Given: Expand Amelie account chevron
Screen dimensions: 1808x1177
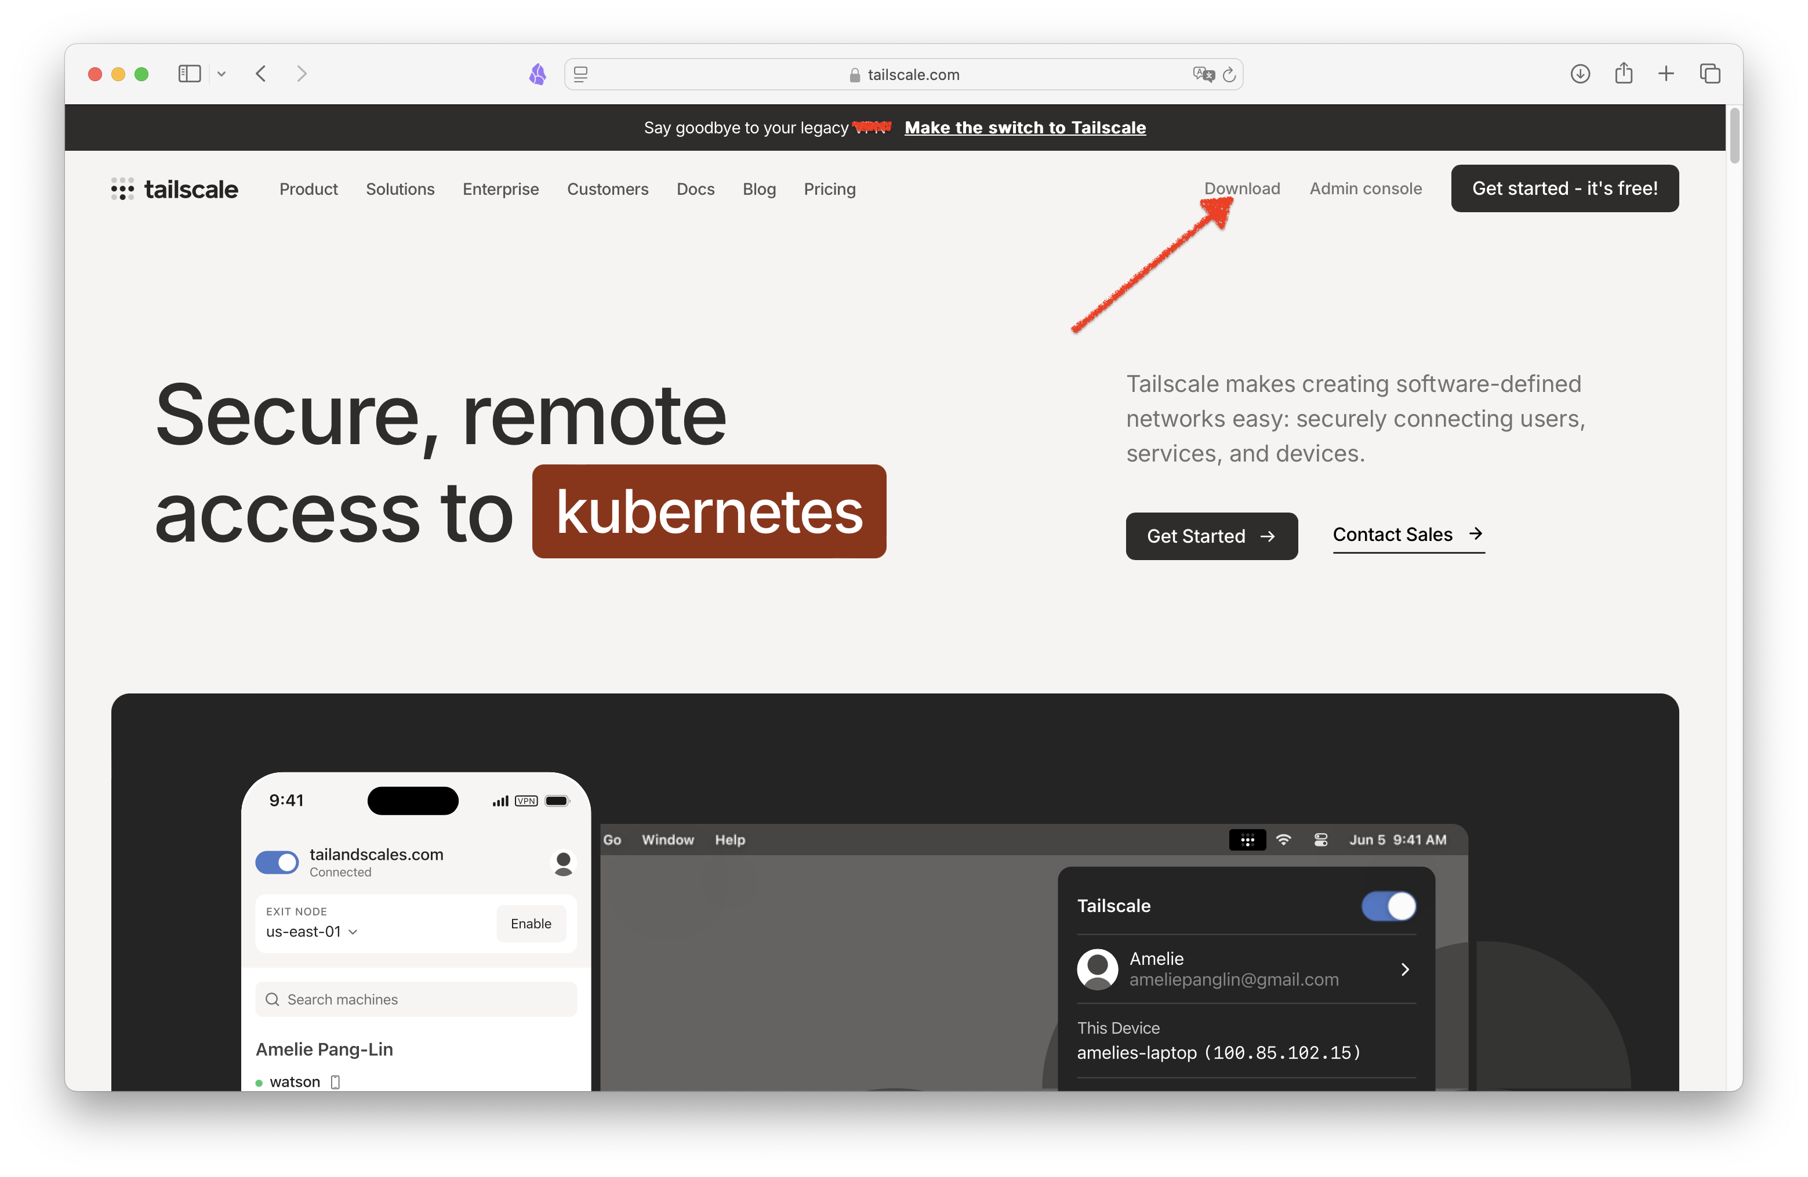Looking at the screenshot, I should coord(1404,969).
